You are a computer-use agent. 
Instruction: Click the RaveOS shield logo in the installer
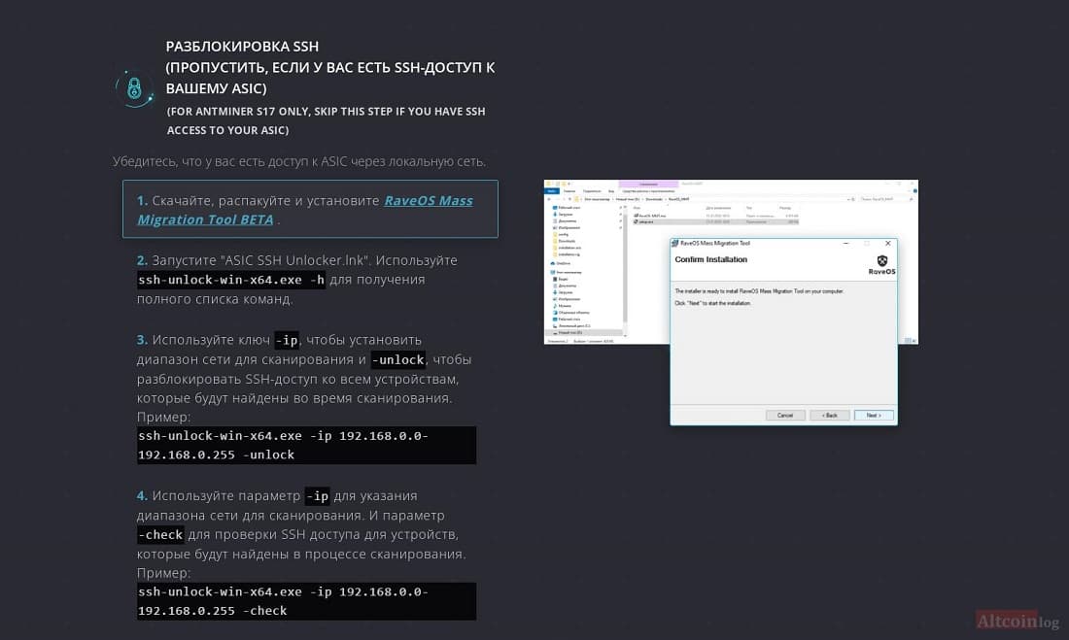tap(882, 264)
